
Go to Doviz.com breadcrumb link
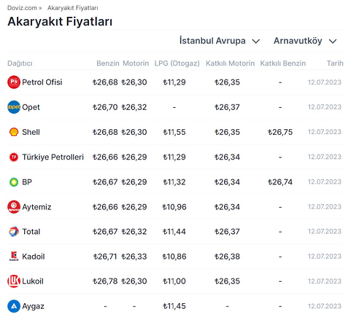click(22, 8)
